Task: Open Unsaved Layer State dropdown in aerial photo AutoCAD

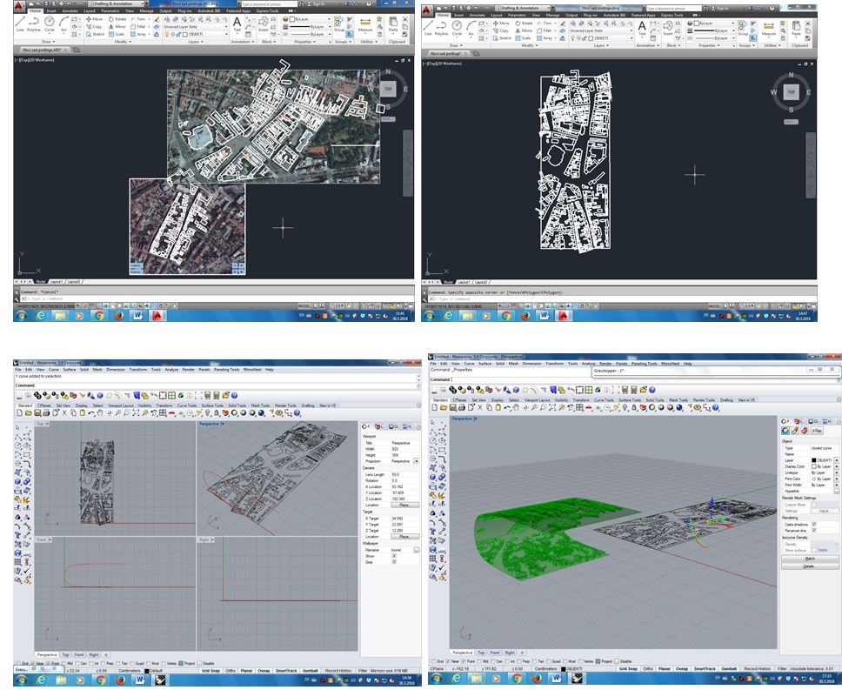Action: click(194, 26)
